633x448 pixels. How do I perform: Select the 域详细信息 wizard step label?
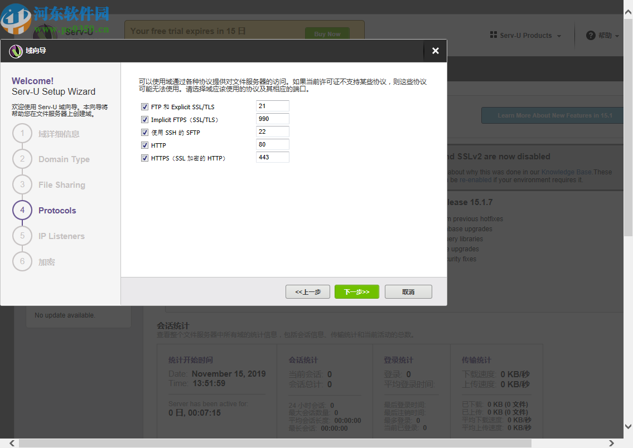click(x=59, y=134)
